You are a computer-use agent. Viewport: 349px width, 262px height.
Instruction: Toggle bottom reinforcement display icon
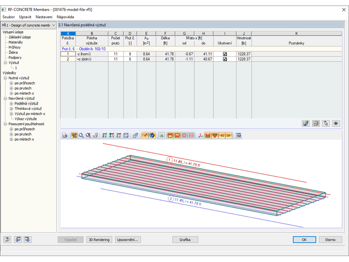point(177,136)
